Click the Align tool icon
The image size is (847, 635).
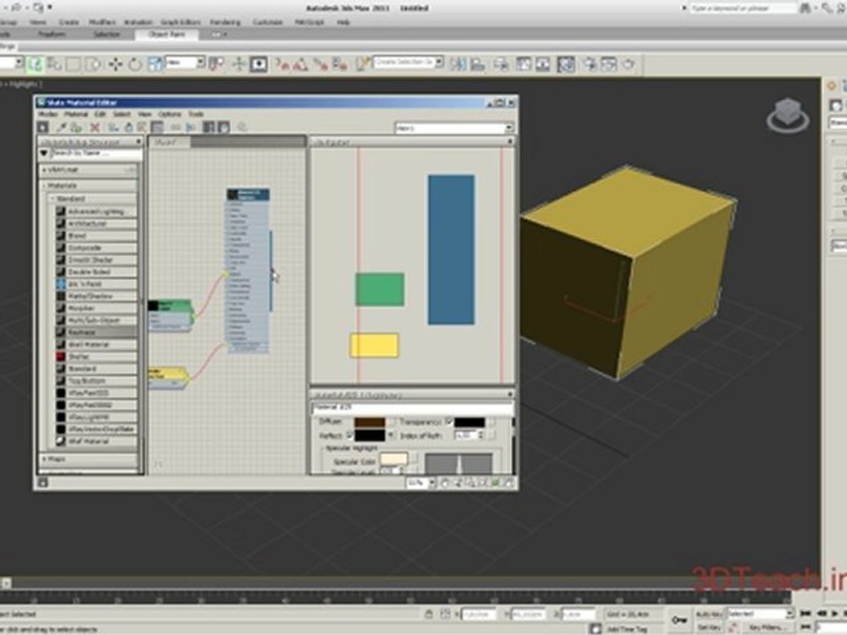coord(477,64)
